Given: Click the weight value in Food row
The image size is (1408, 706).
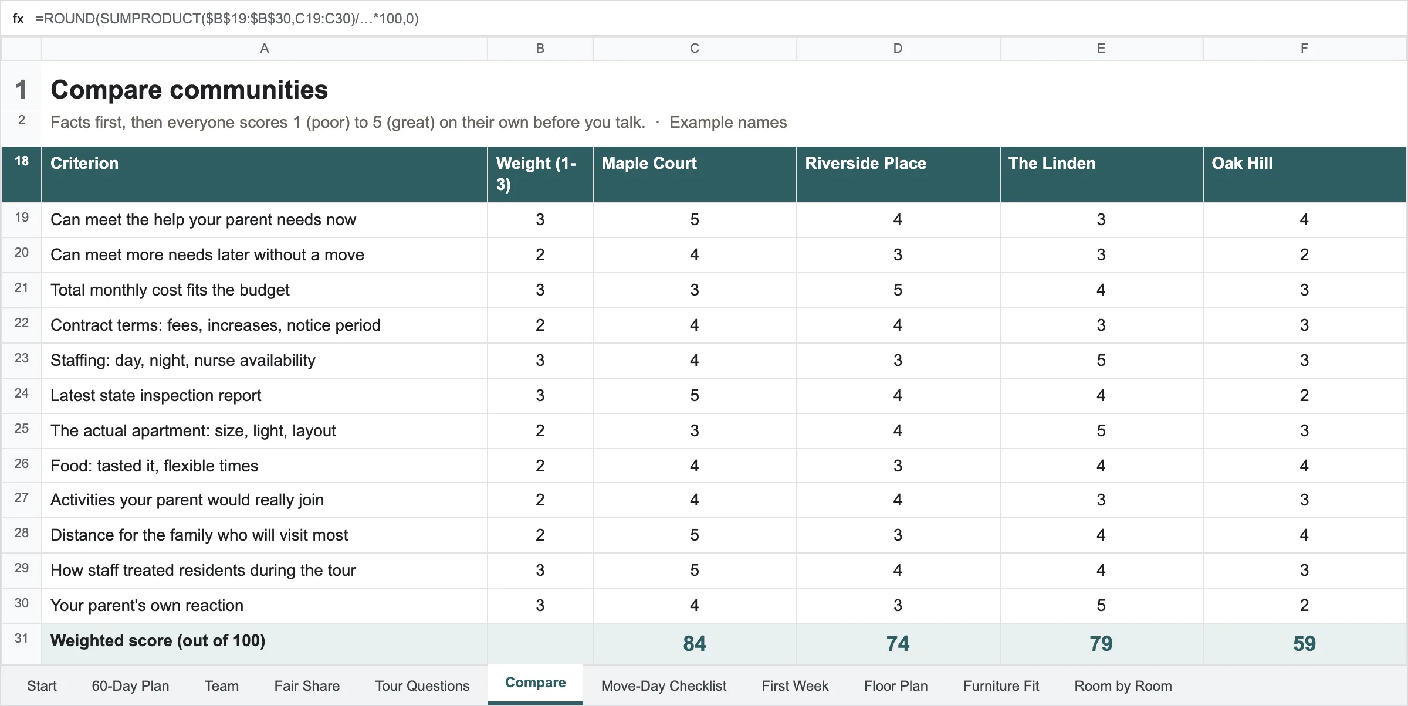Looking at the screenshot, I should pyautogui.click(x=540, y=466).
